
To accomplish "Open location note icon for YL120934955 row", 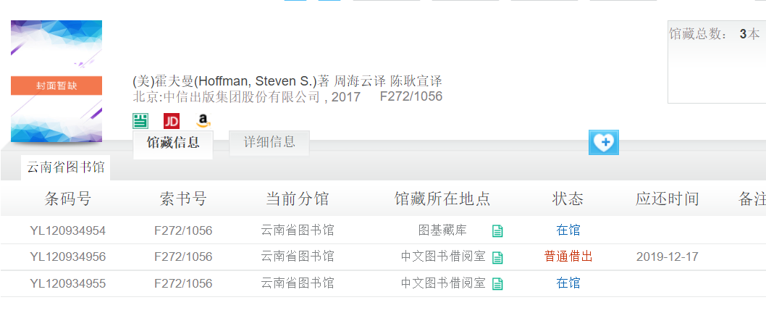I will pos(497,283).
